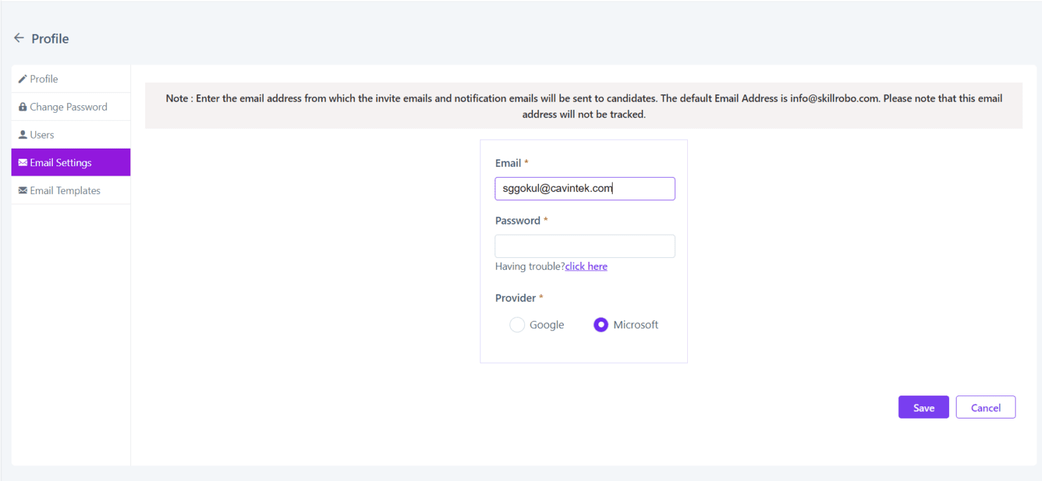Select Microsoft as the email provider
The height and width of the screenshot is (481, 1042).
click(600, 324)
